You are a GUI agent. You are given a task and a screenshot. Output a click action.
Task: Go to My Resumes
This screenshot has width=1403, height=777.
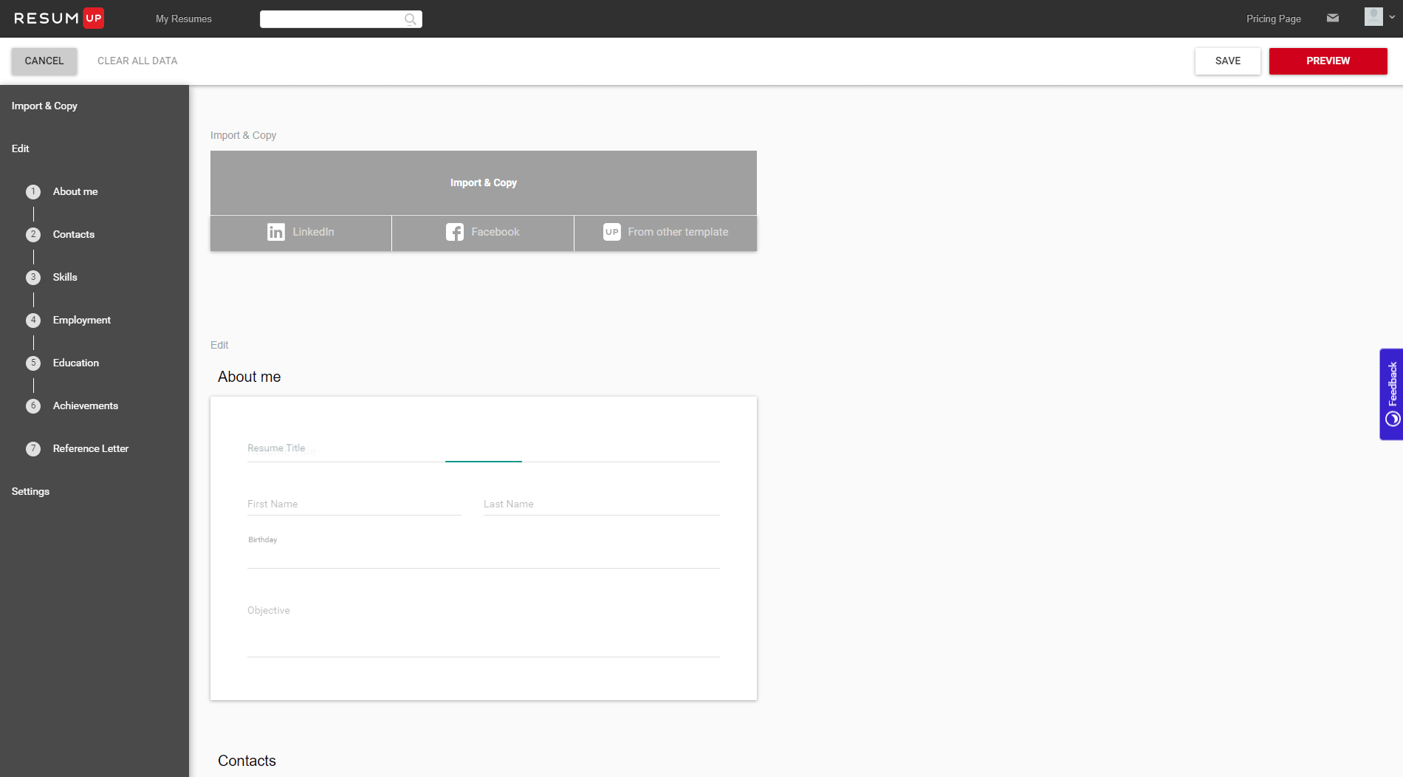pos(183,18)
